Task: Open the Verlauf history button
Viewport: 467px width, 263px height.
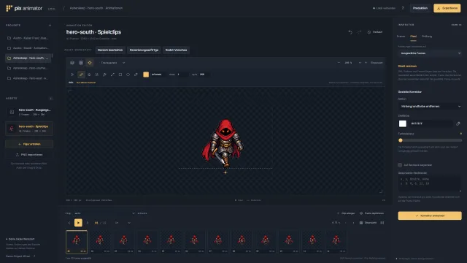Action: [x=374, y=32]
